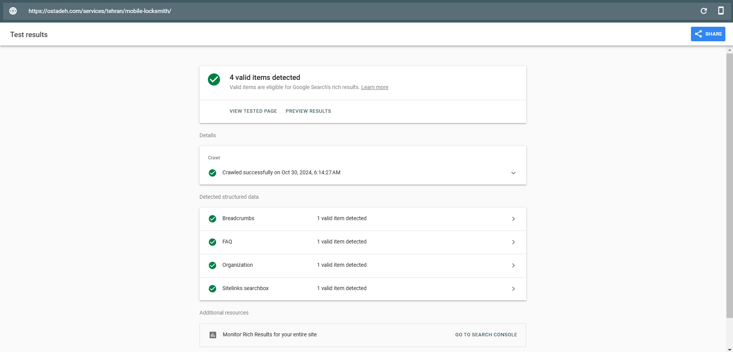Open the FAQ row chevron
733x352 pixels.
click(x=513, y=242)
